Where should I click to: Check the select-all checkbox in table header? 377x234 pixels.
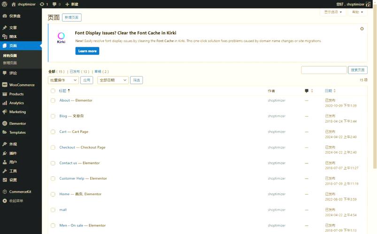53,91
